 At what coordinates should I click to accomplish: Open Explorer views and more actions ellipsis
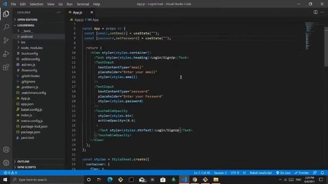pos(59,12)
